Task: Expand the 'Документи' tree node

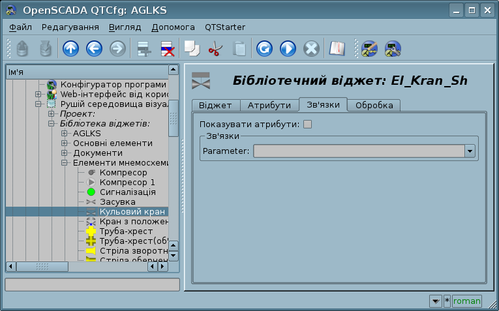Action: point(65,153)
